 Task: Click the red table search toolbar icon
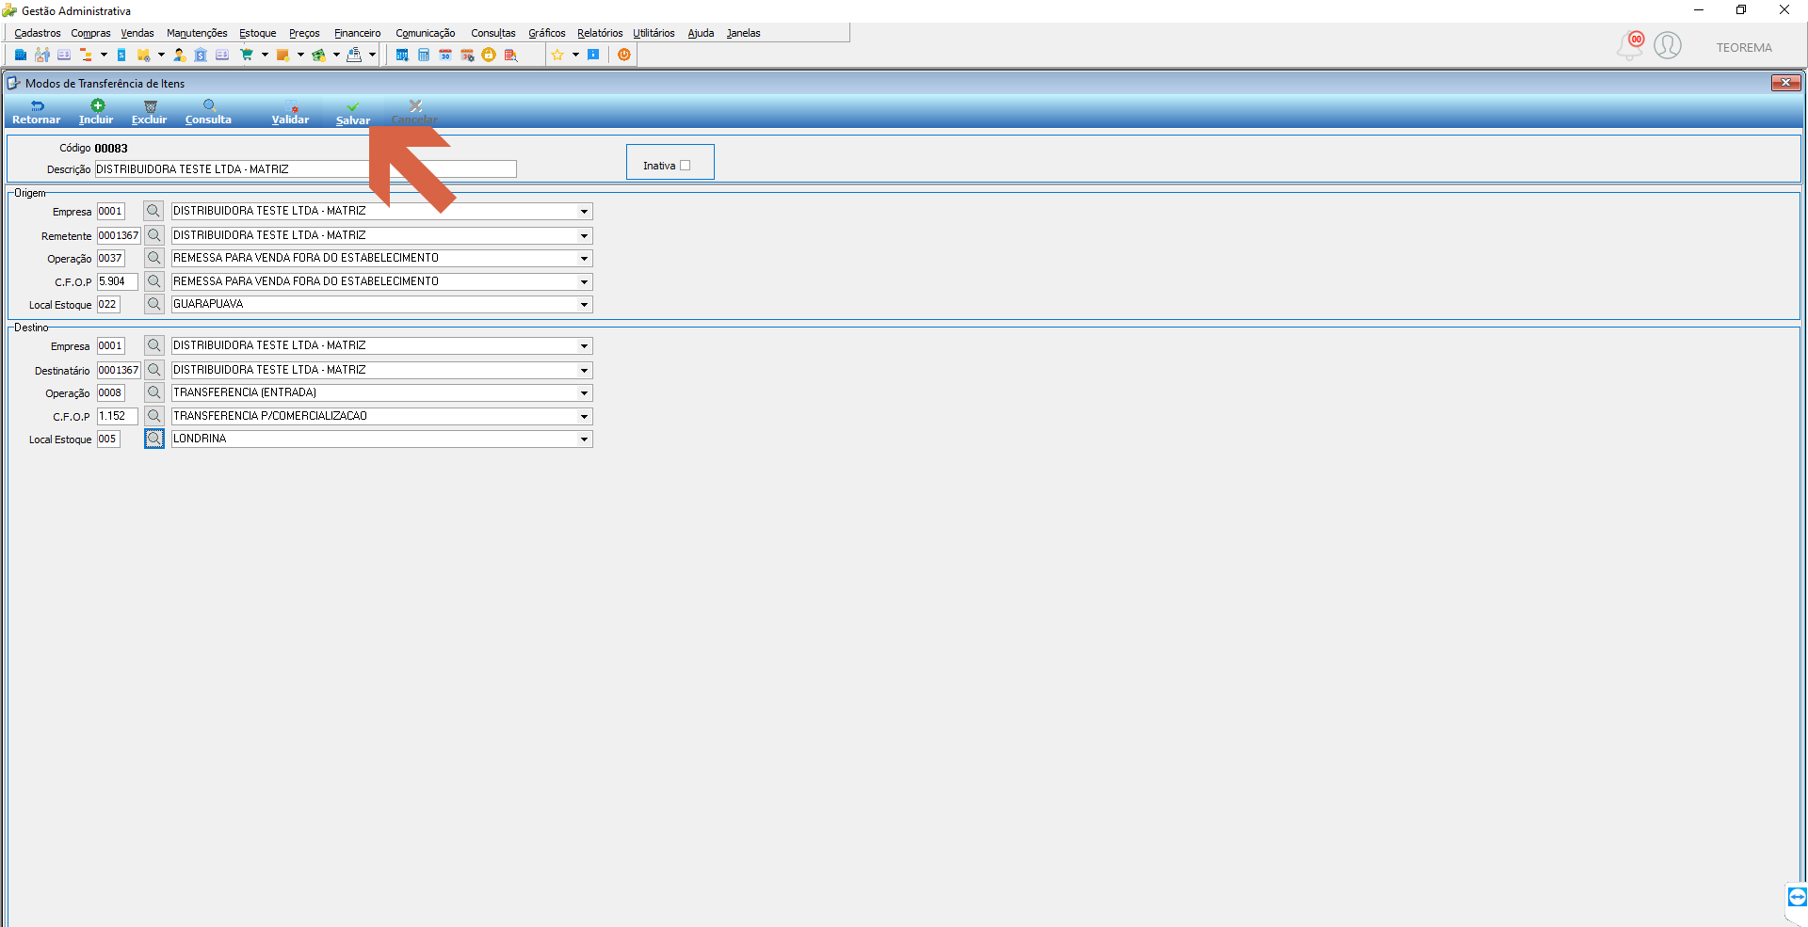[x=511, y=55]
